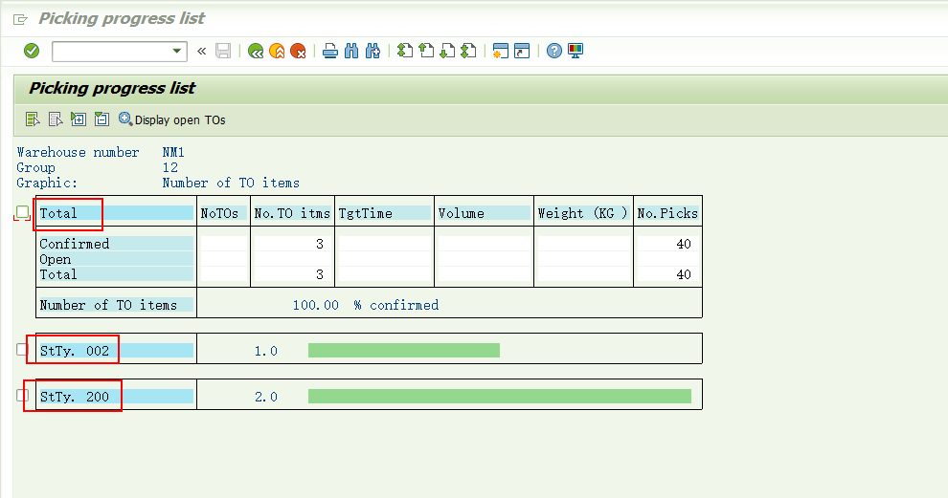The width and height of the screenshot is (948, 498).
Task: Click the Find Next binoculars icon
Action: (373, 52)
